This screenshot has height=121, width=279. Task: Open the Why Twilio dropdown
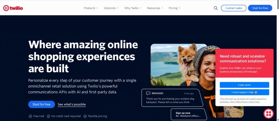point(133,8)
